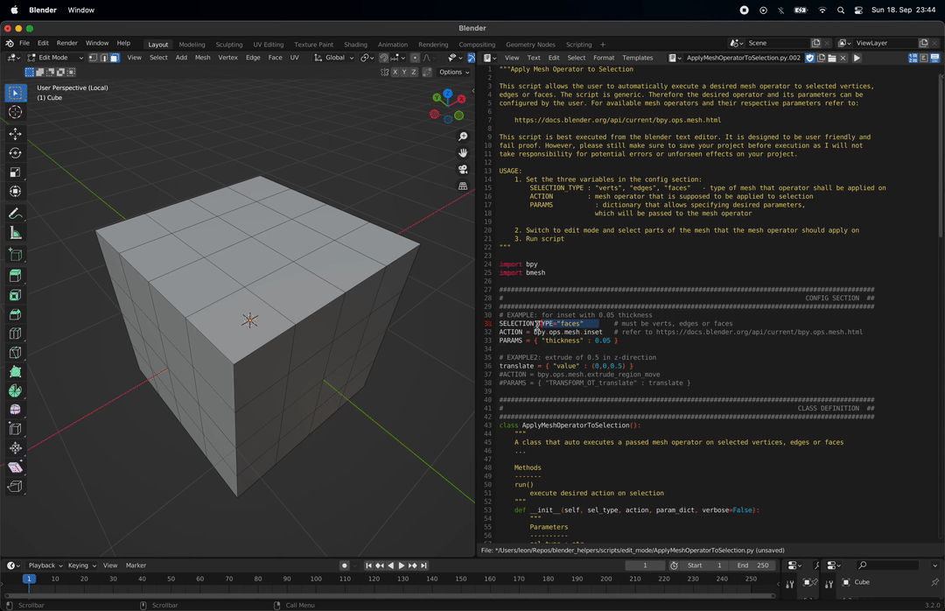This screenshot has width=945, height=611.
Task: Select the Transform tool
Action: (x=15, y=192)
